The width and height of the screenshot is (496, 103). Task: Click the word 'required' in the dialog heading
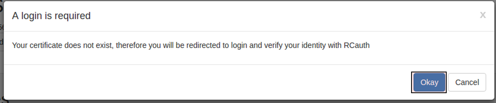tap(73, 16)
